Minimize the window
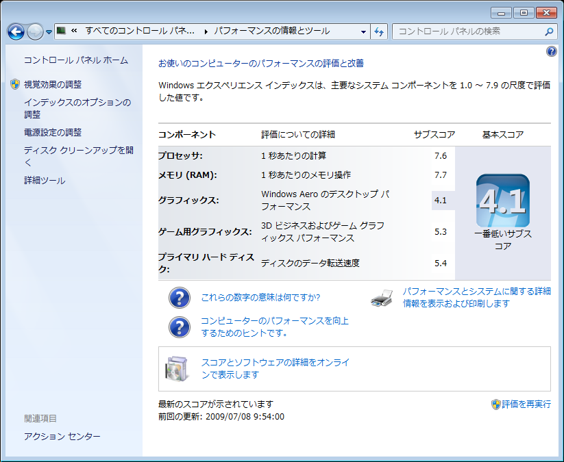Screen dimensions: 564x462 coord(501,13)
